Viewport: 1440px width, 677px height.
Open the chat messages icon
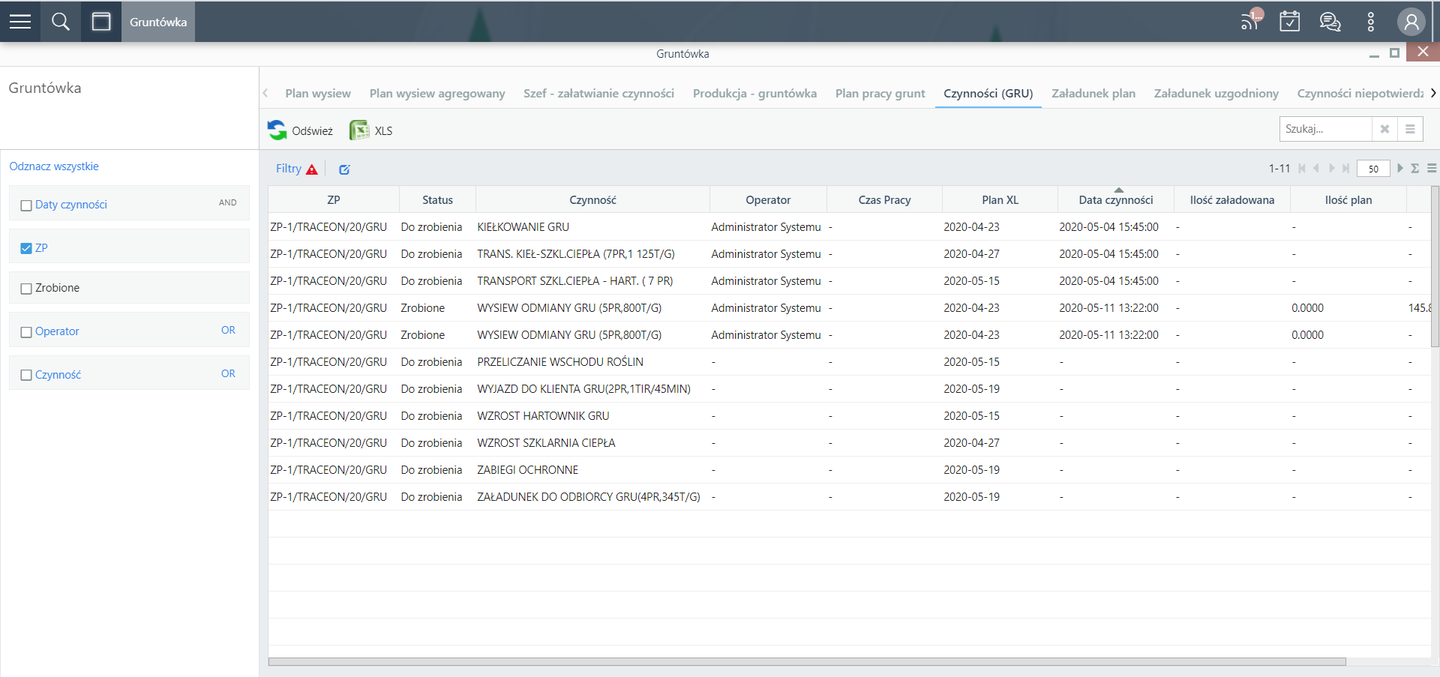(x=1330, y=22)
